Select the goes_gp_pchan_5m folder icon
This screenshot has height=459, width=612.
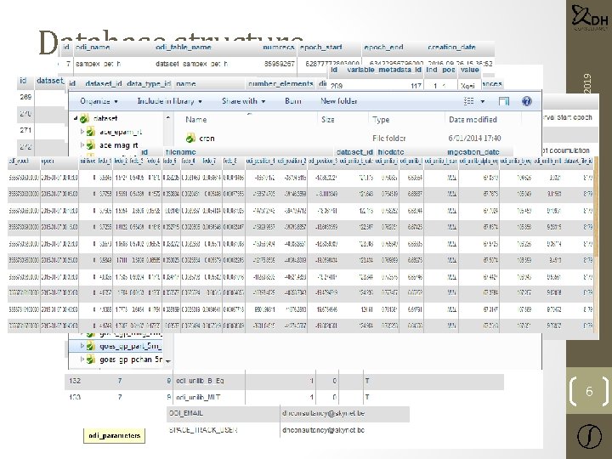[x=91, y=360]
